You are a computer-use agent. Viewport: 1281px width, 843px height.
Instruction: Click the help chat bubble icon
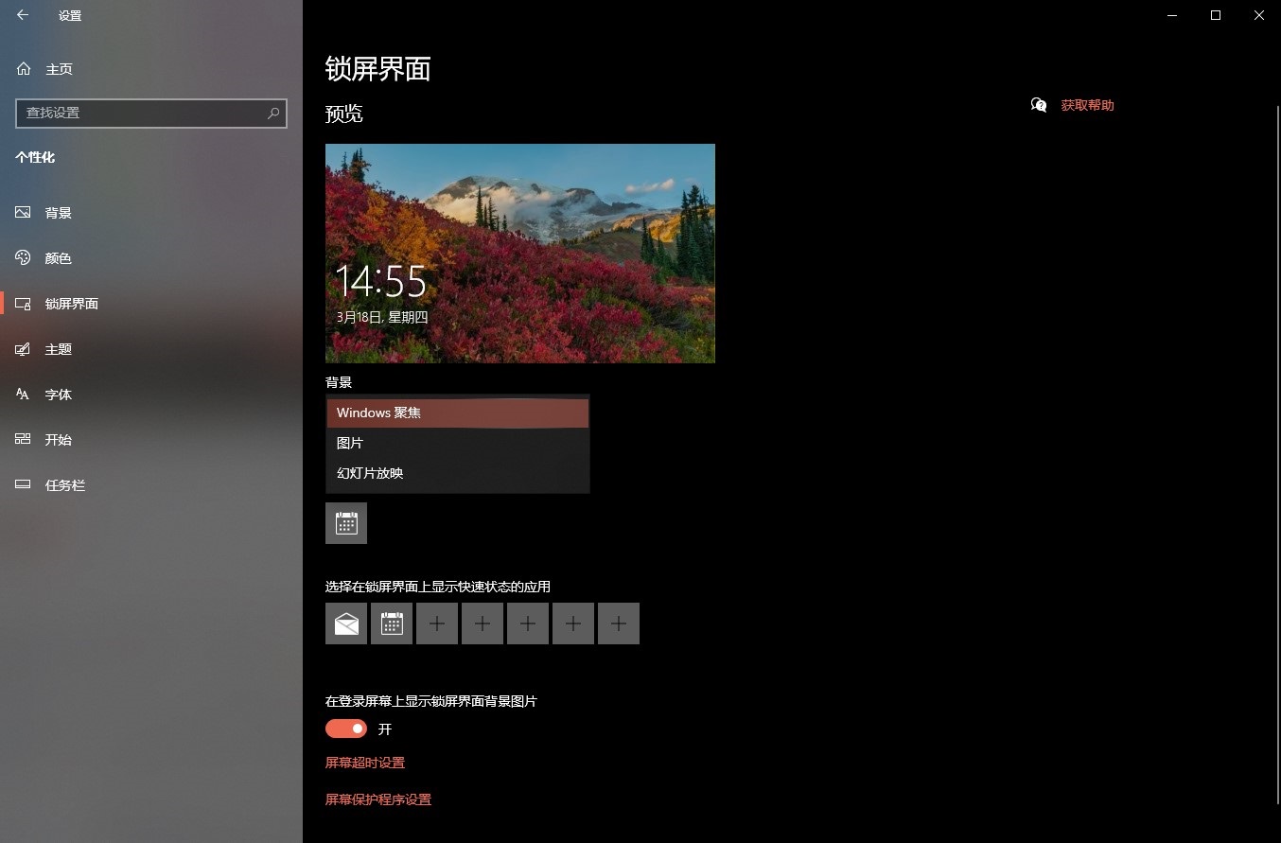(1039, 105)
